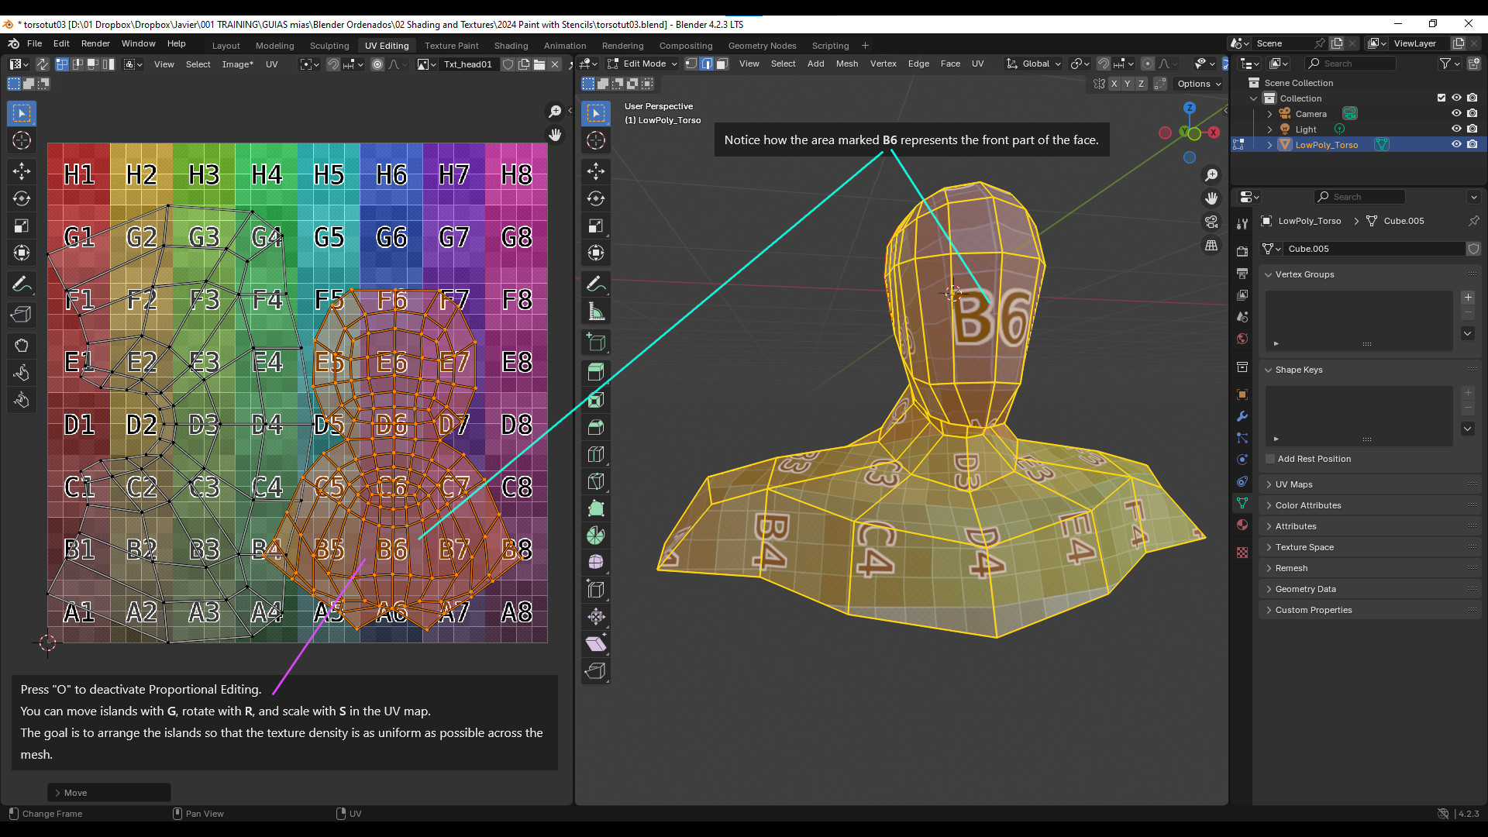Select the Spin tool
Viewport: 1488px width, 837px height.
tap(596, 536)
